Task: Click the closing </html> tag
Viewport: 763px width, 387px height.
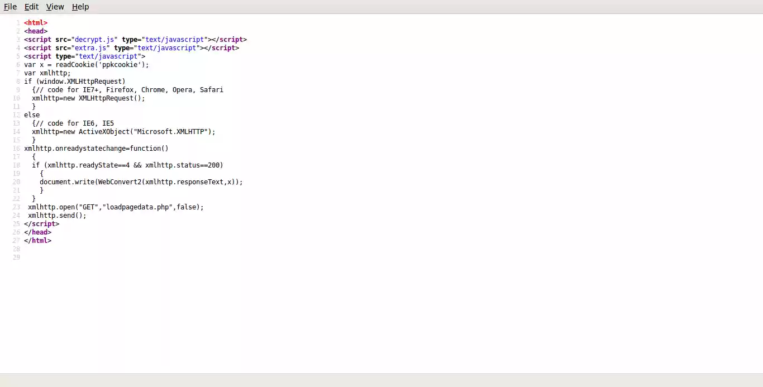Action: coord(37,240)
